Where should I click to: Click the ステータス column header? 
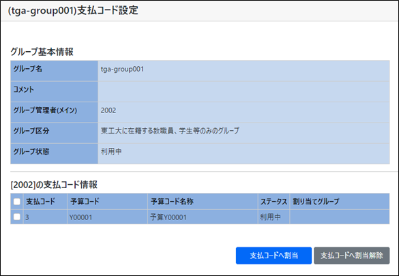tap(274, 202)
